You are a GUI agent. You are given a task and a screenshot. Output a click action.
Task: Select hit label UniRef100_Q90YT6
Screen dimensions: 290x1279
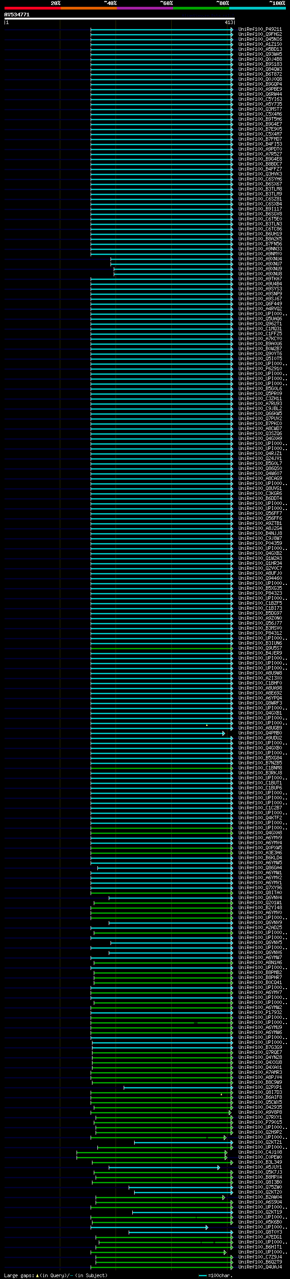260,353
